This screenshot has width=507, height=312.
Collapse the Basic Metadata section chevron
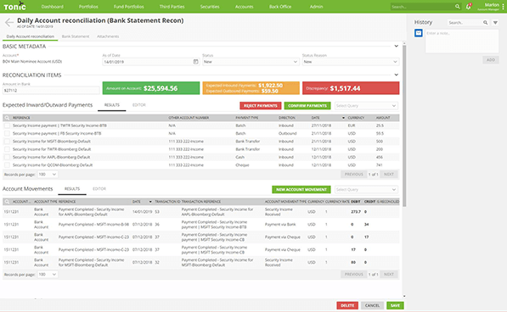pos(396,46)
